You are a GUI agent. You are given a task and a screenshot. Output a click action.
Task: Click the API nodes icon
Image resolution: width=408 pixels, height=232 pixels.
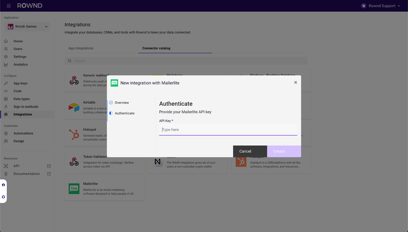[x=6, y=166]
